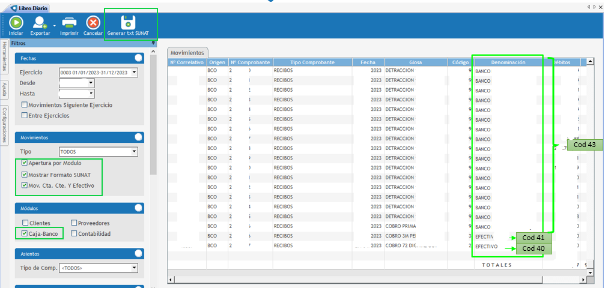Open the Desde date dropdown
Screen dimensions: 605x288
tap(91, 83)
